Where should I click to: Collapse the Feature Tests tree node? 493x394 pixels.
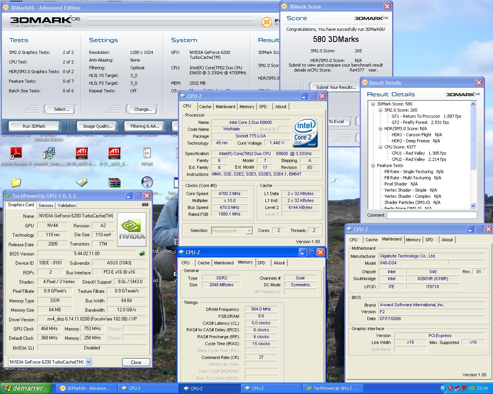pos(373,165)
